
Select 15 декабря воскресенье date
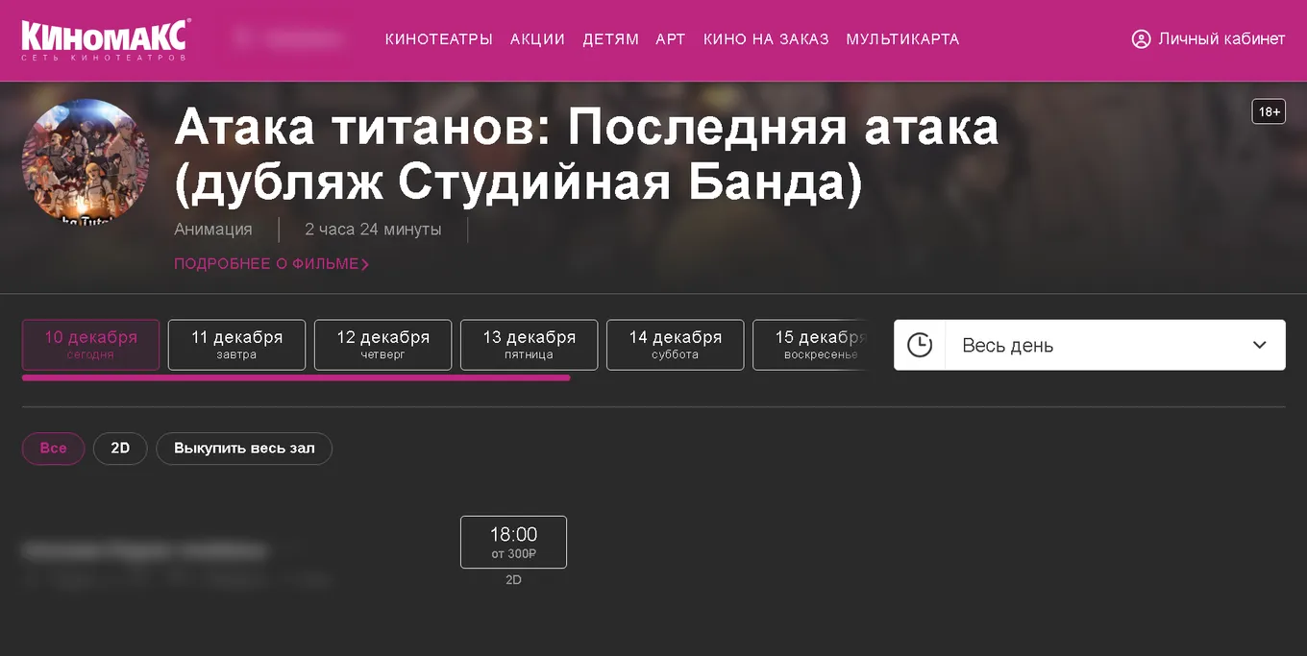pos(811,345)
